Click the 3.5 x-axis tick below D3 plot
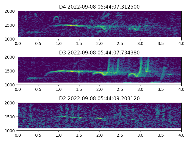 161,89
